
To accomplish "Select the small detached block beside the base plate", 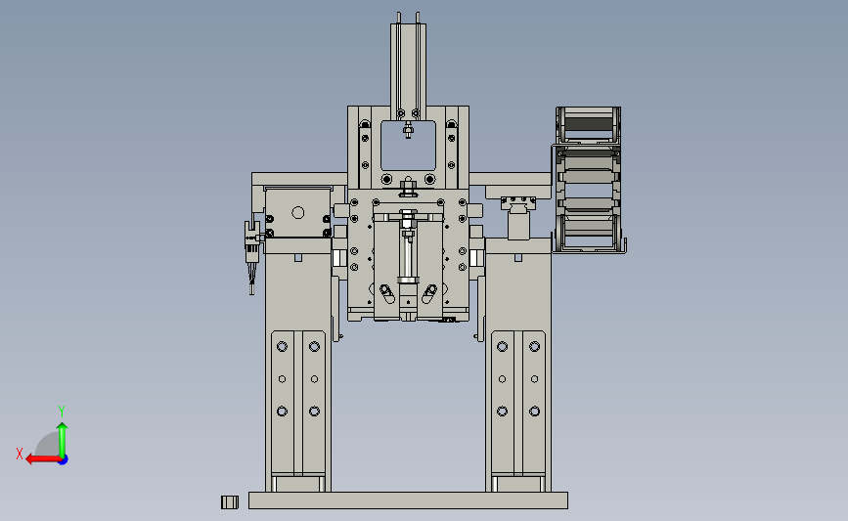I will (230, 502).
